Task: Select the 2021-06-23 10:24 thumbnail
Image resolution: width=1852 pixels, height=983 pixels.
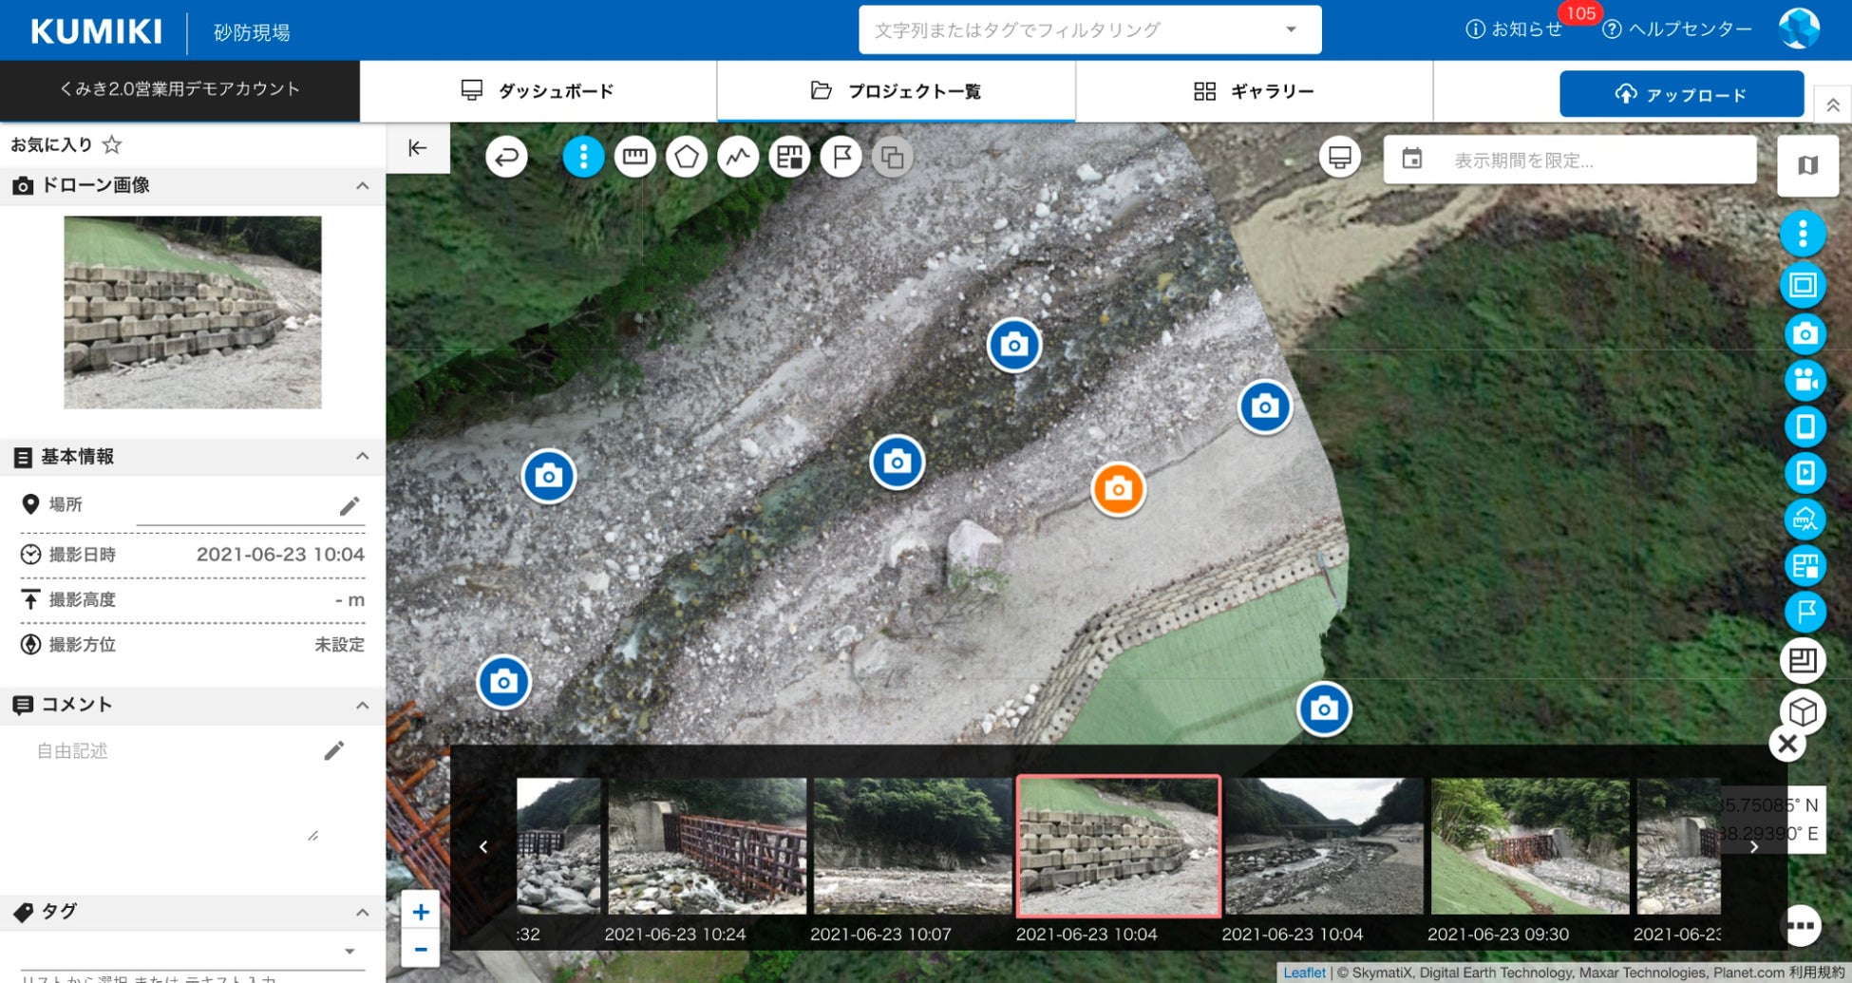Action: (x=707, y=846)
